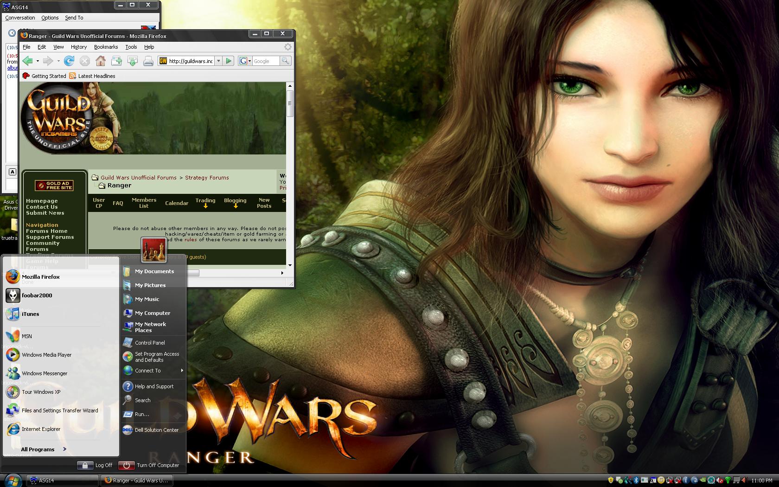The image size is (779, 487).
Task: Open Internet Explorer from Start menu
Action: 61,429
